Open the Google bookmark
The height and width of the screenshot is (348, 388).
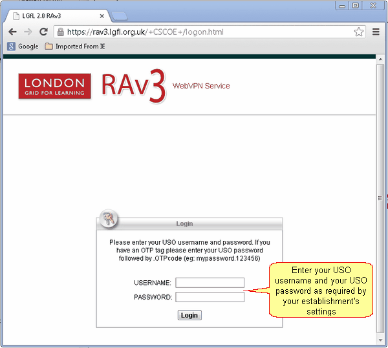pyautogui.click(x=23, y=46)
